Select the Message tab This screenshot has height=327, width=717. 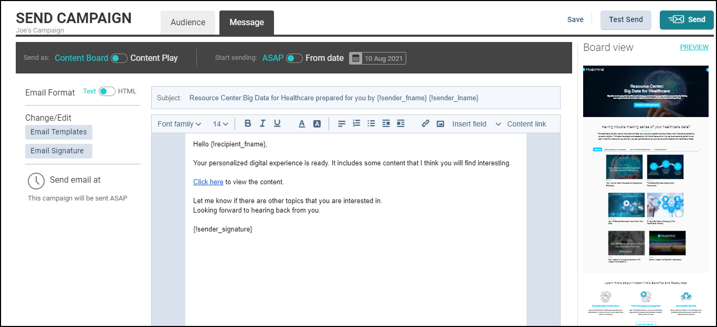point(247,23)
